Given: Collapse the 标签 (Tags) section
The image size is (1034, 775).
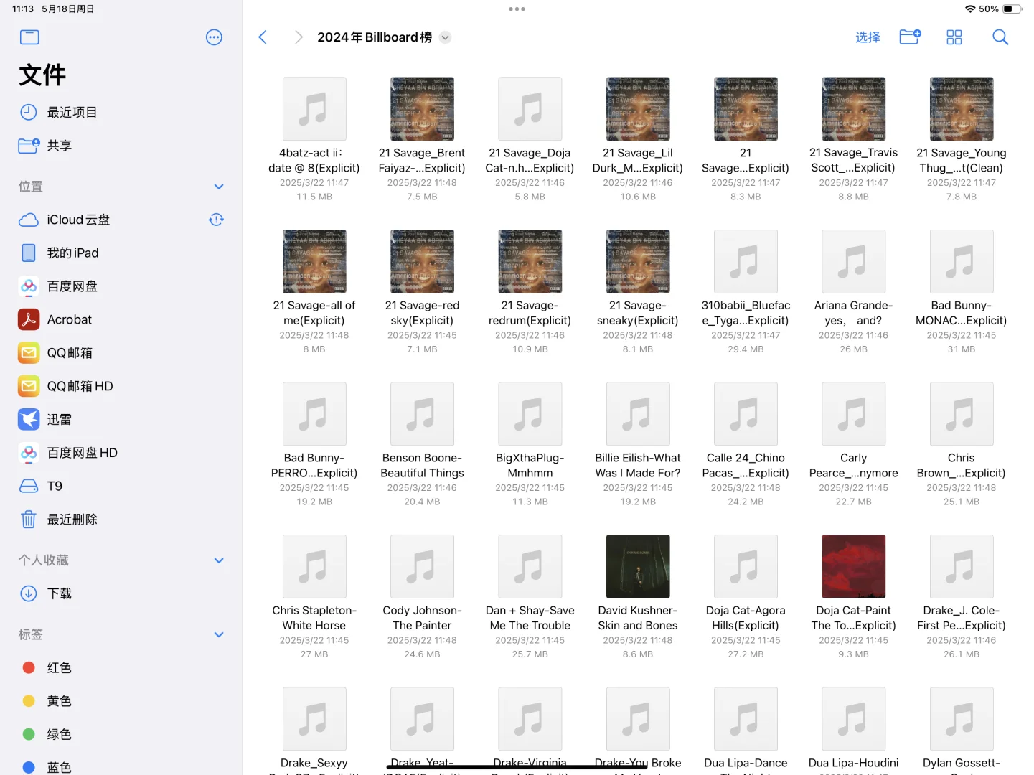Looking at the screenshot, I should pos(219,634).
